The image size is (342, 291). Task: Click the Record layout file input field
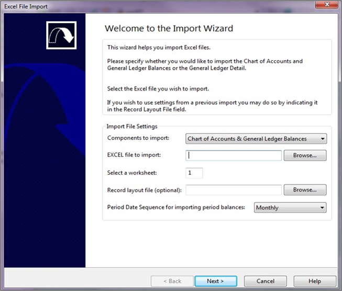(234, 190)
